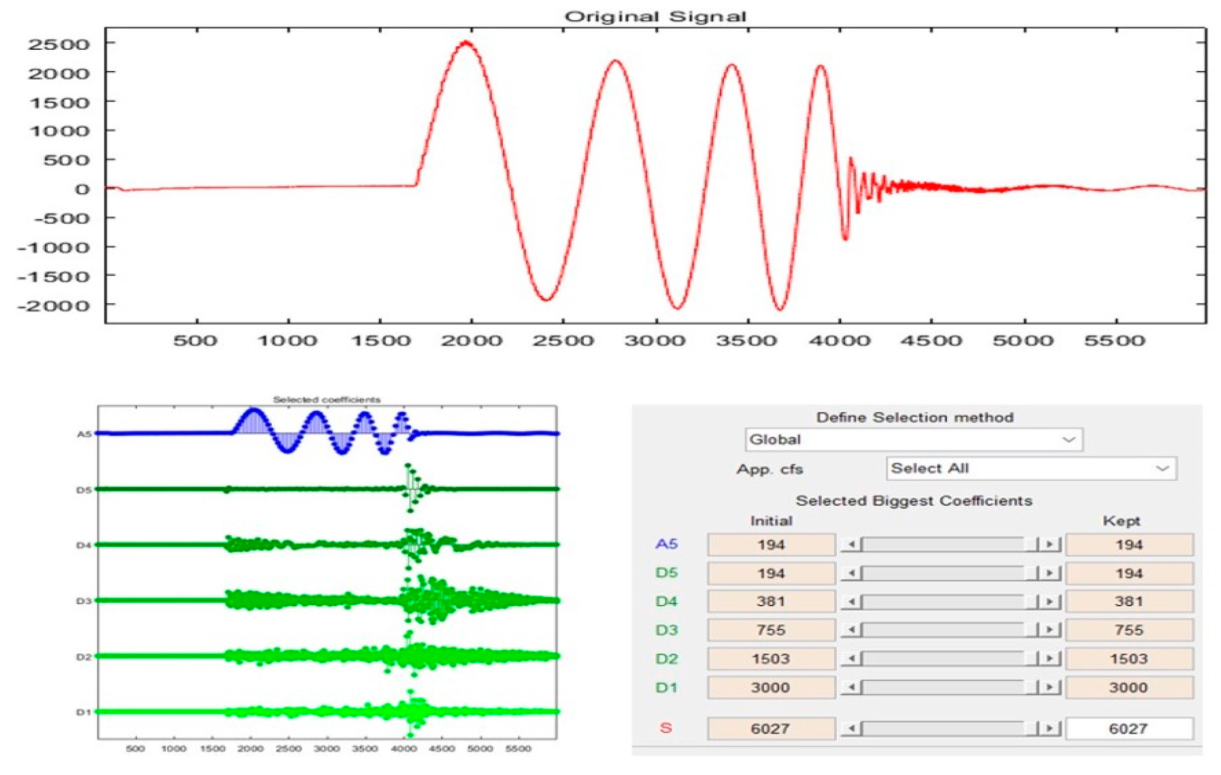Viewport: 1221px width, 775px height.
Task: Click D5 slider left arrow
Action: point(851,573)
